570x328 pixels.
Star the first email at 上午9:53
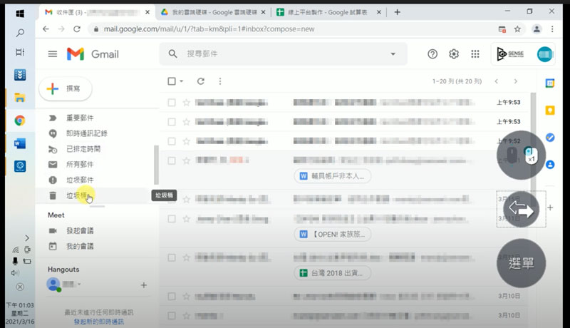point(186,103)
